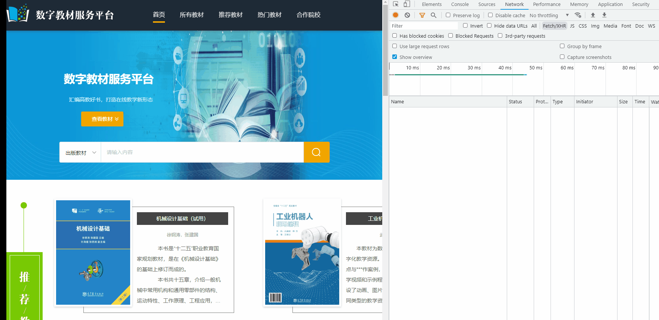Select the All request type filter
Viewport: 659px width, 320px height.
point(534,26)
